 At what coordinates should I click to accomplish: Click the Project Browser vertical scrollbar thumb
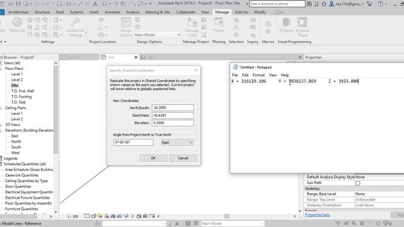coord(56,109)
